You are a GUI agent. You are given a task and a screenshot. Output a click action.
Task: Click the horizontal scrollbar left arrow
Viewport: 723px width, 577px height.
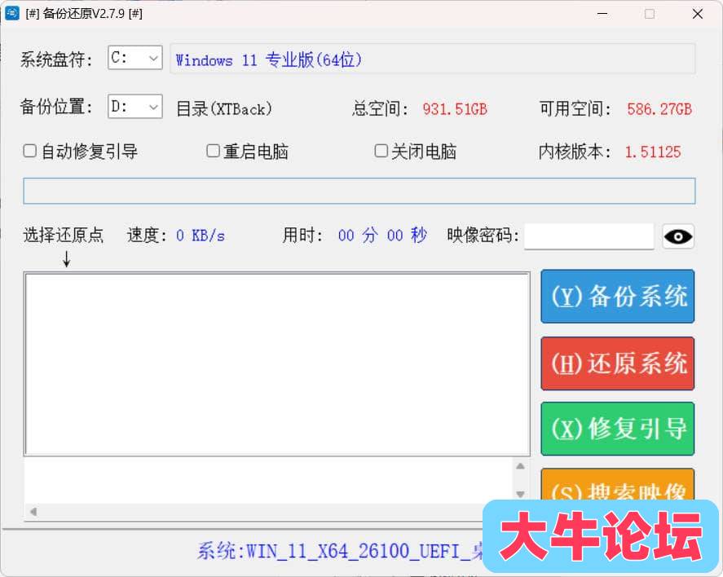point(33,512)
